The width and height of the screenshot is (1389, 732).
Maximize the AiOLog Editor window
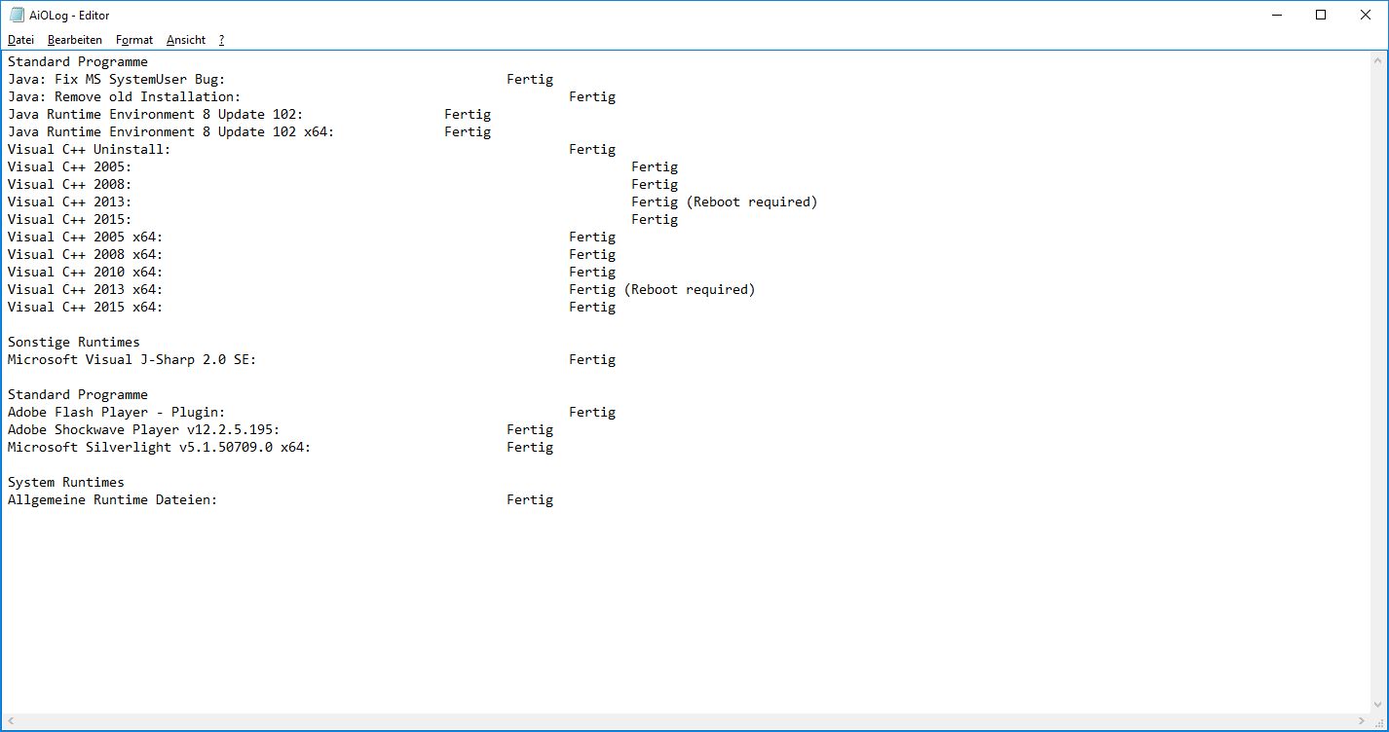(1321, 15)
